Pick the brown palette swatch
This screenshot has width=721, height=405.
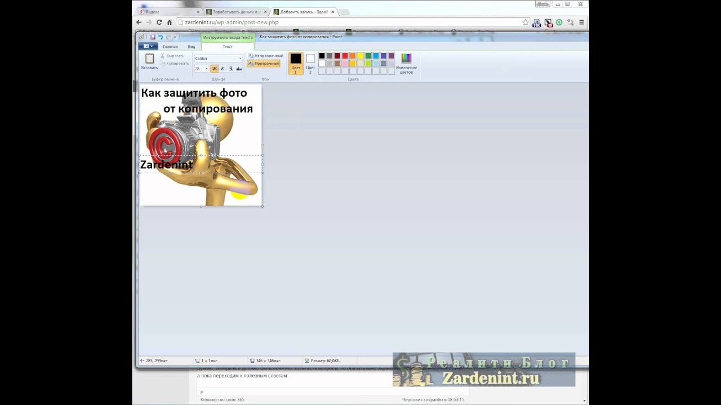337,64
